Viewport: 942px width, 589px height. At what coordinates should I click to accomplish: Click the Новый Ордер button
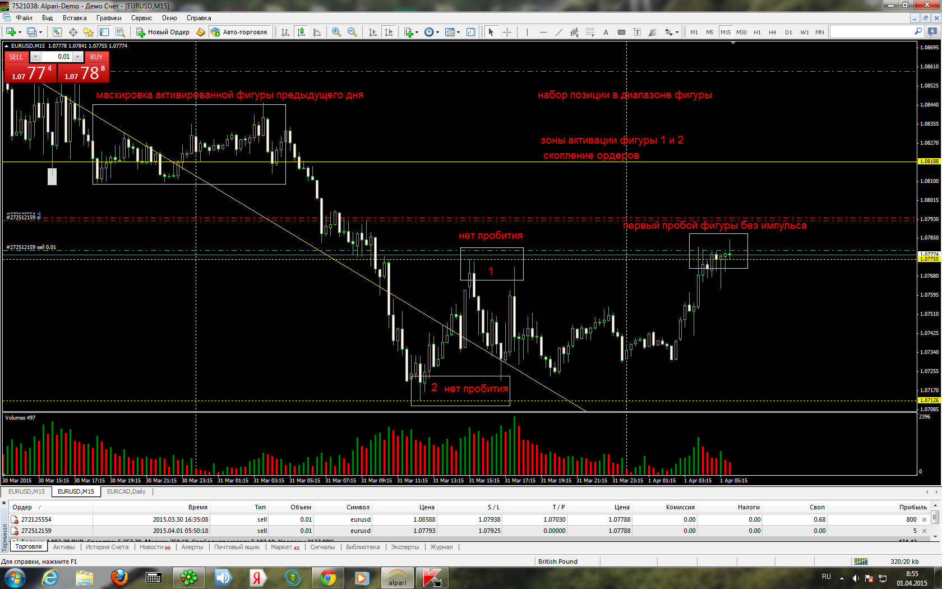(x=163, y=32)
